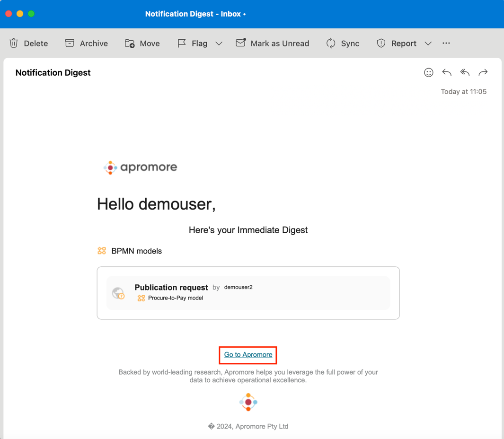
Task: Click the demouser2 requester name
Action: click(x=238, y=287)
